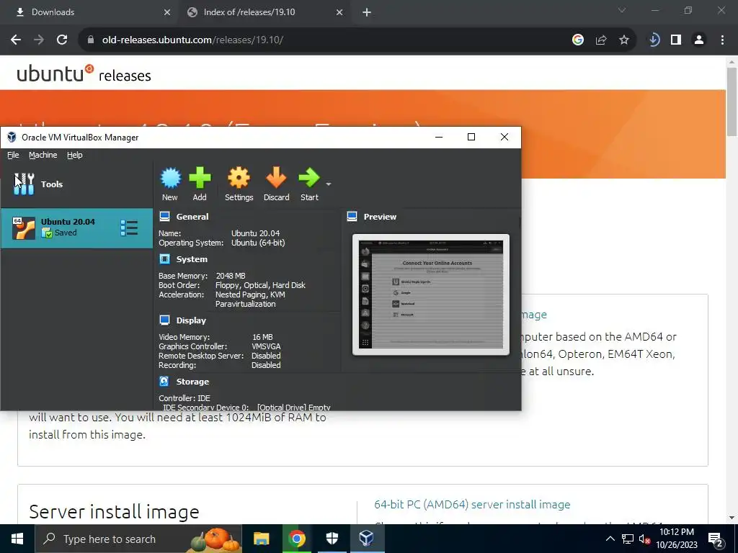Click the Chrome address bar URL
Image resolution: width=738 pixels, height=553 pixels.
click(x=192, y=40)
